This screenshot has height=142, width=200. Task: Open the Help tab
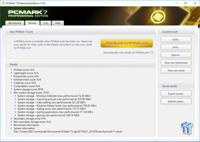tap(58, 23)
